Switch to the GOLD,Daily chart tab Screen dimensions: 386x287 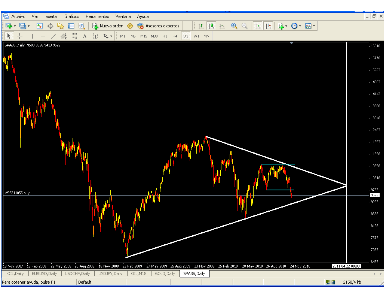click(x=165, y=274)
